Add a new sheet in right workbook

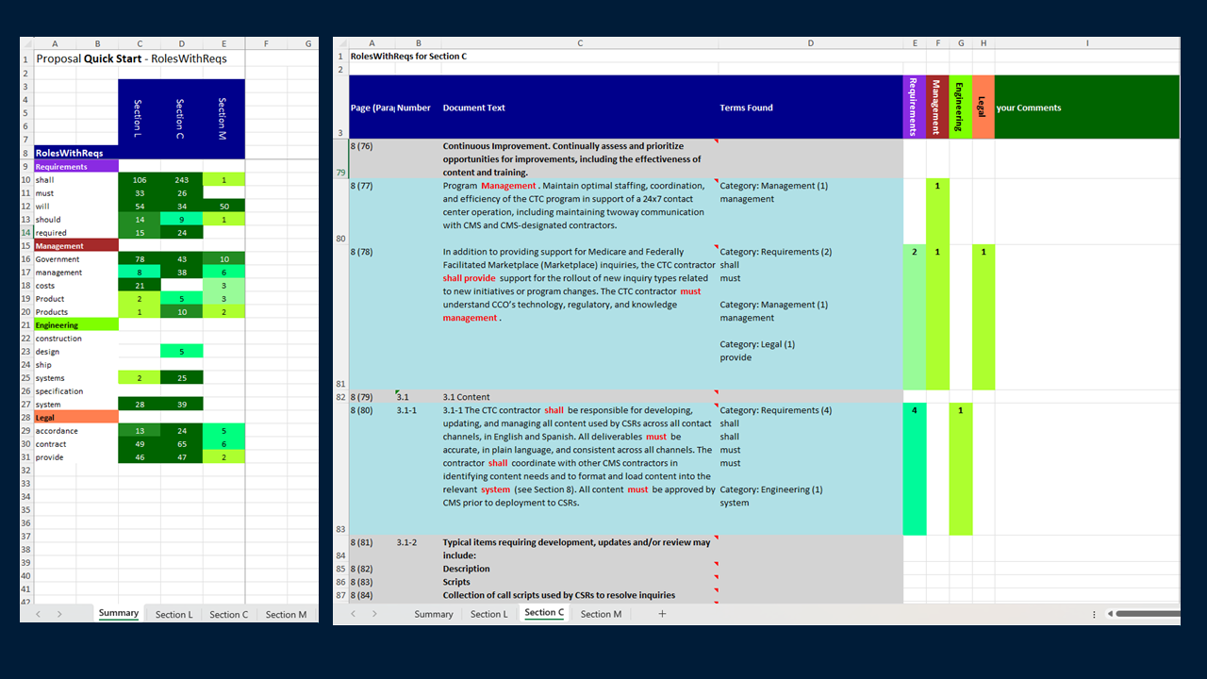[662, 614]
